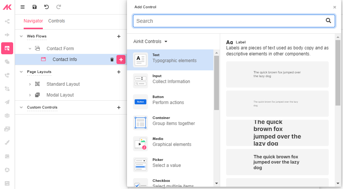The height and width of the screenshot is (189, 343).
Task: Choose the Picker control category
Action: 170,165
